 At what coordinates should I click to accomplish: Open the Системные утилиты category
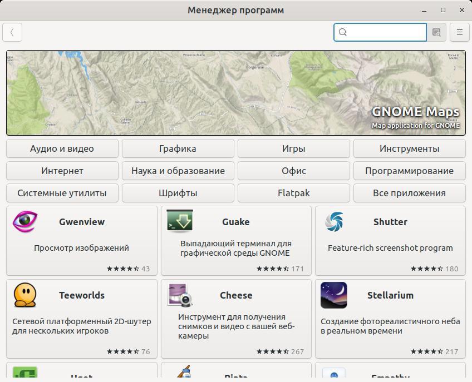(x=62, y=193)
